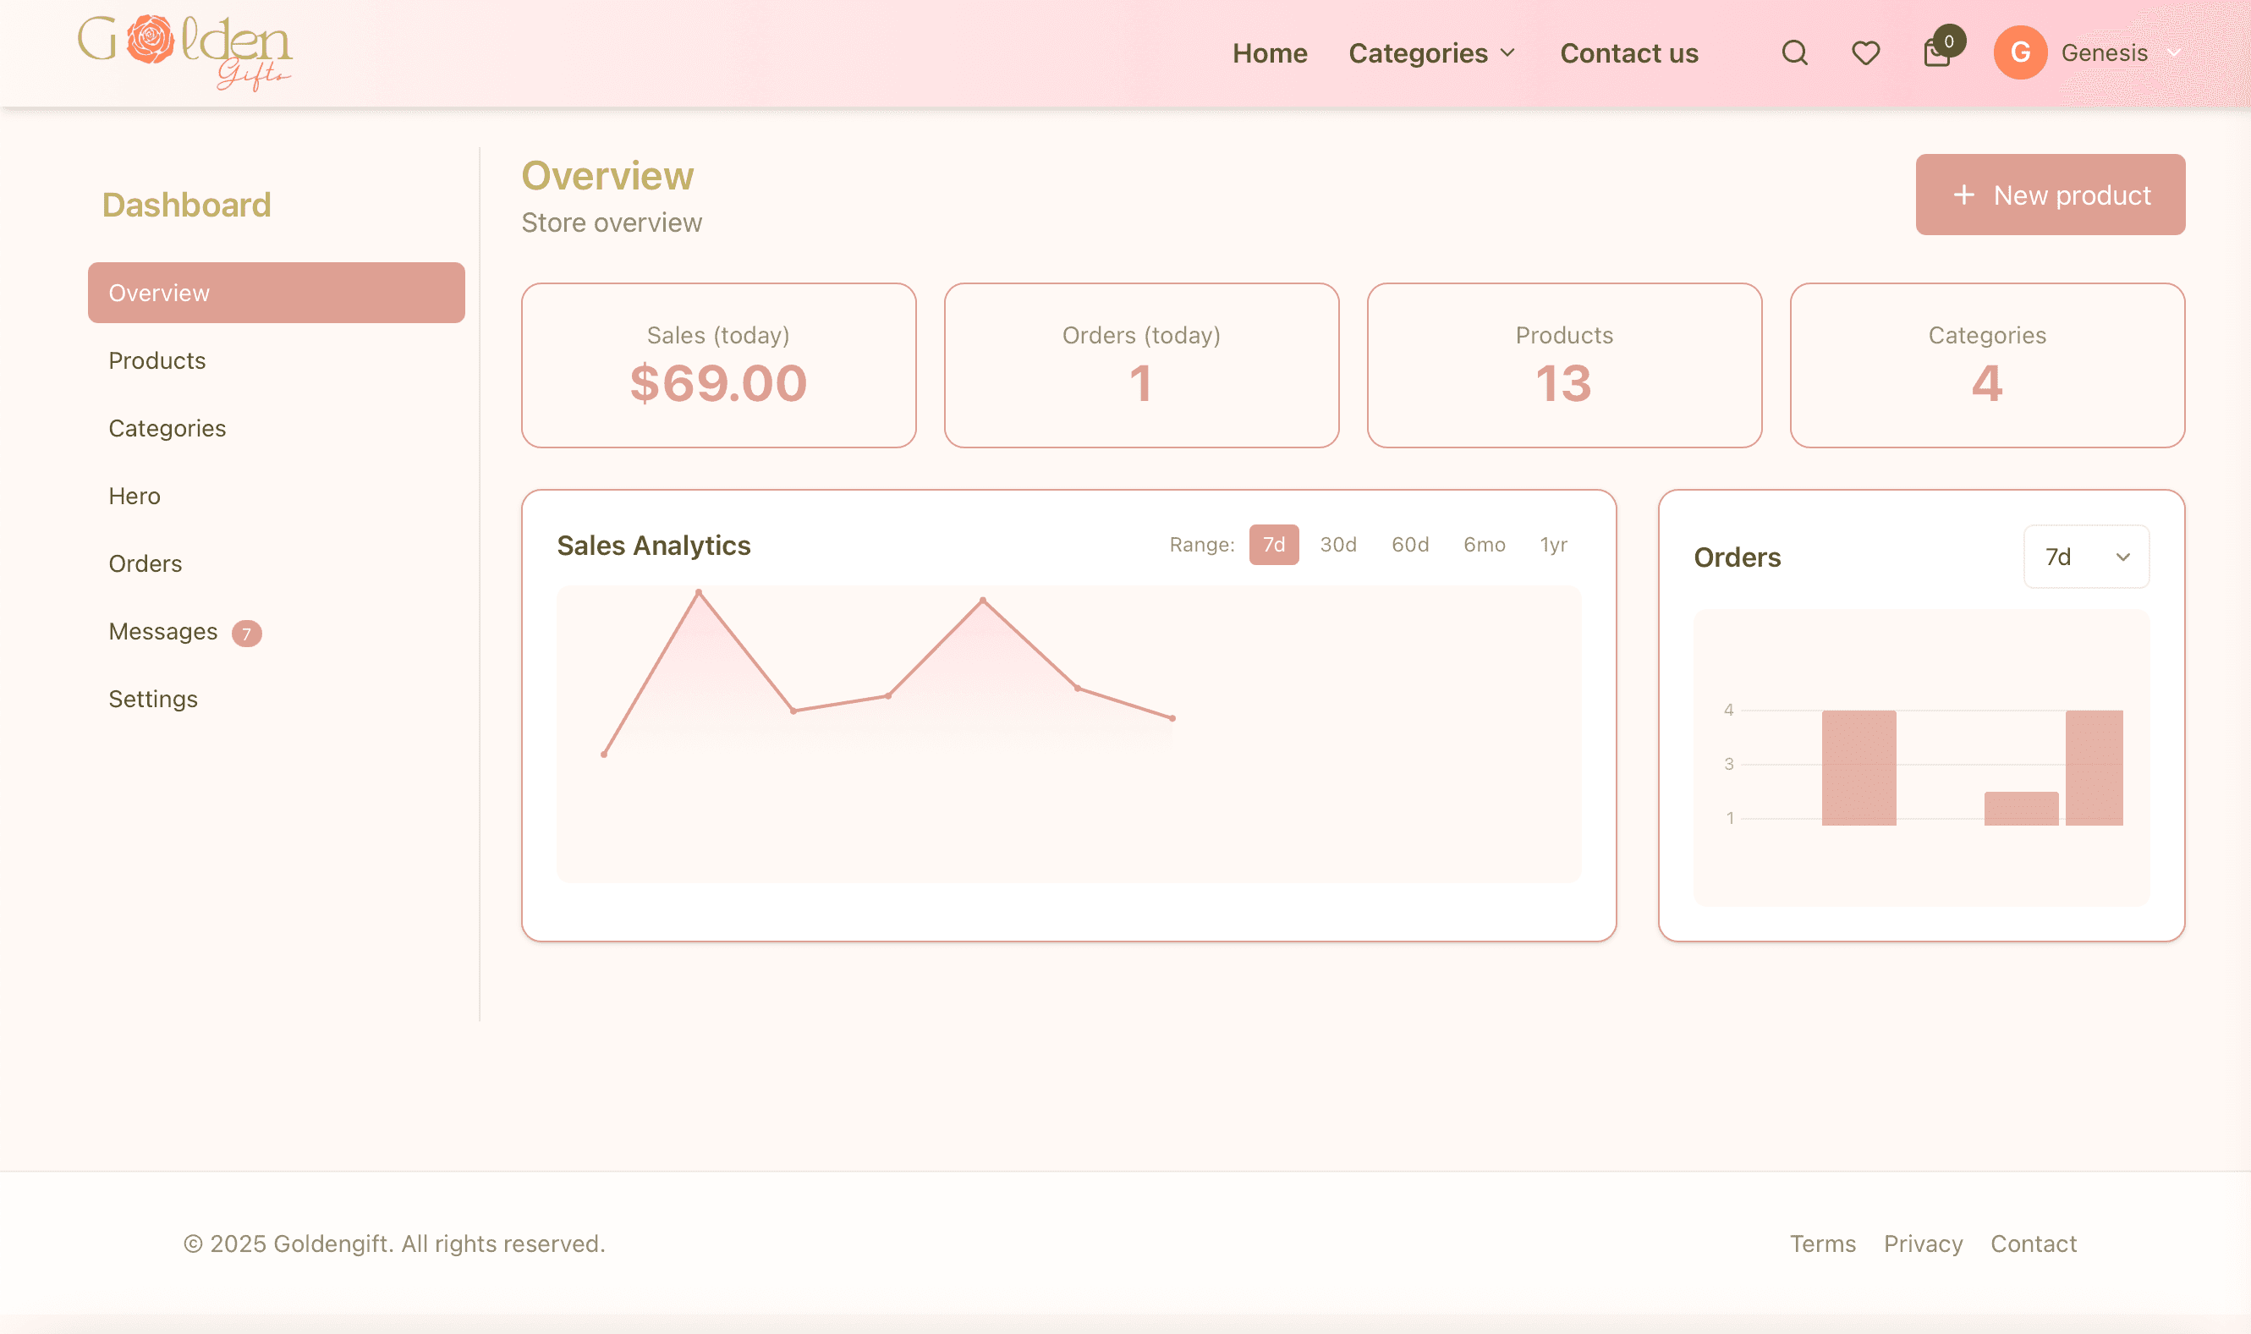Switch Sales Analytics range to 1yr
Screen dimensions: 2251x1334
tap(1552, 544)
